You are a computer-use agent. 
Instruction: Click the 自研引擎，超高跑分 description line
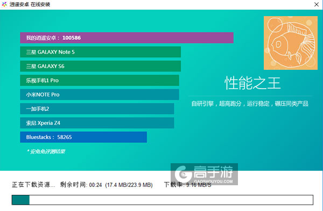tap(250, 104)
